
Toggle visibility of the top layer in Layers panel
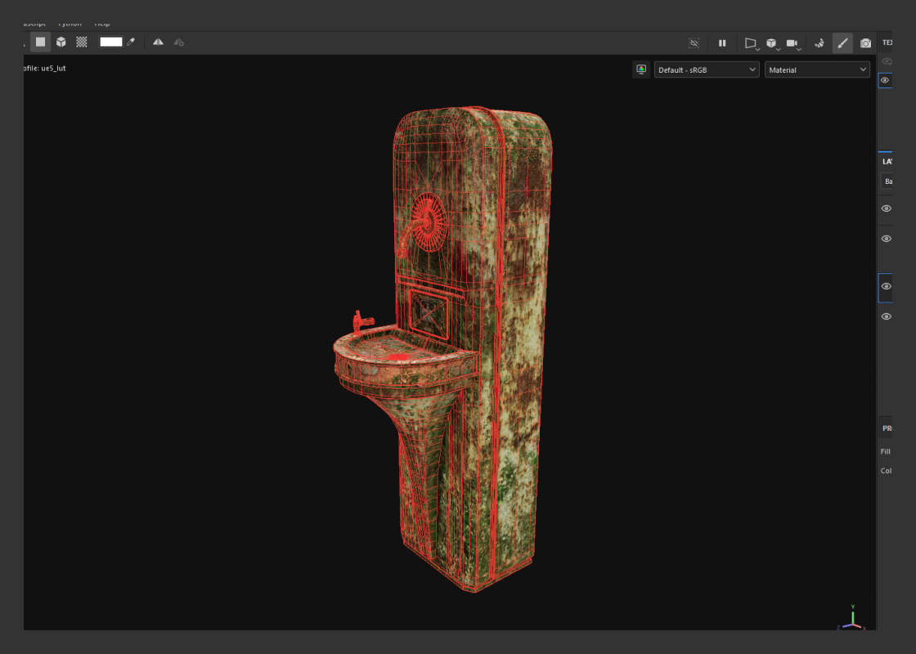point(886,208)
